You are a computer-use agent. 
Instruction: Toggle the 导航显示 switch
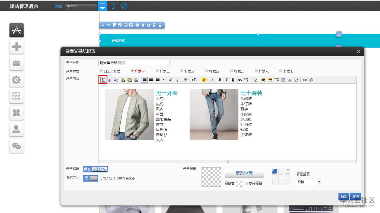[91, 178]
